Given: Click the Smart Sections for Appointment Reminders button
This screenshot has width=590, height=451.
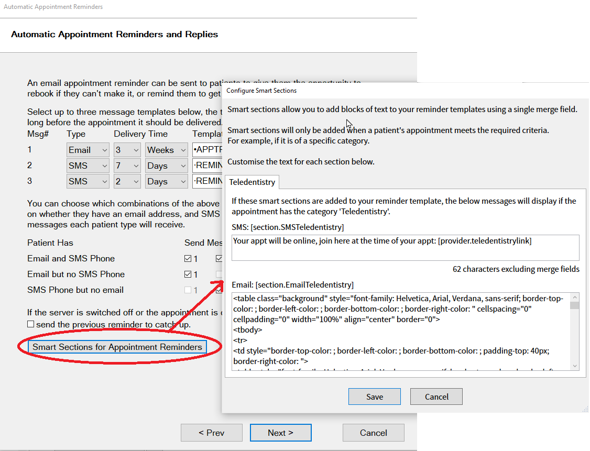Looking at the screenshot, I should point(117,347).
